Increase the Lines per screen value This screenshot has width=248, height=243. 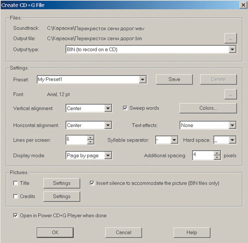[91, 138]
